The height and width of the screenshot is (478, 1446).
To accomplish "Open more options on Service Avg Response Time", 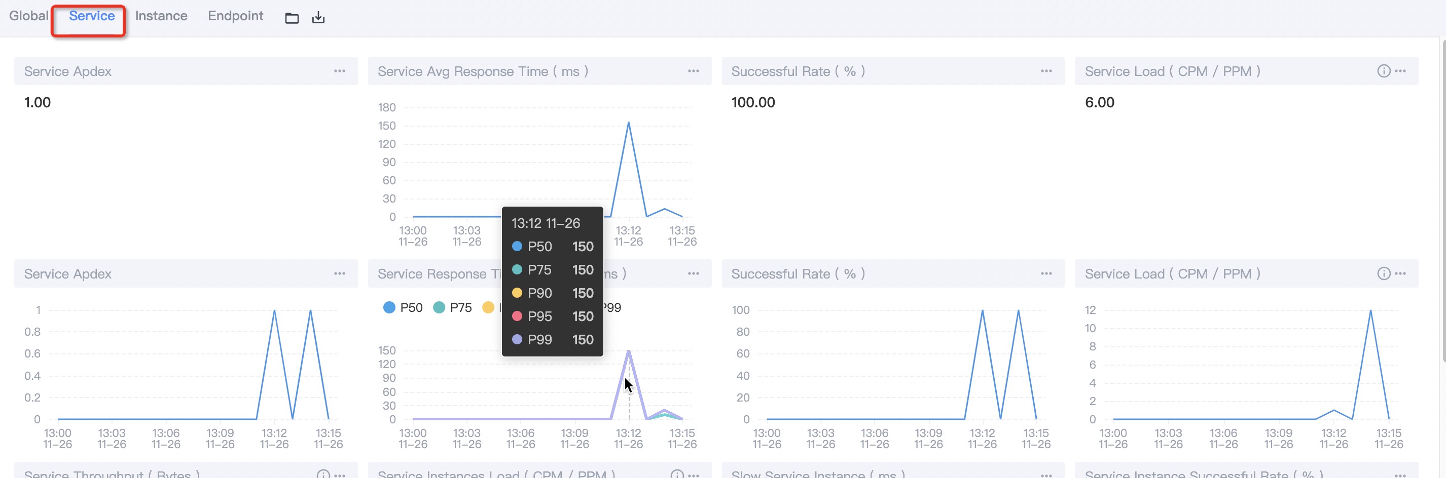I will coord(693,71).
